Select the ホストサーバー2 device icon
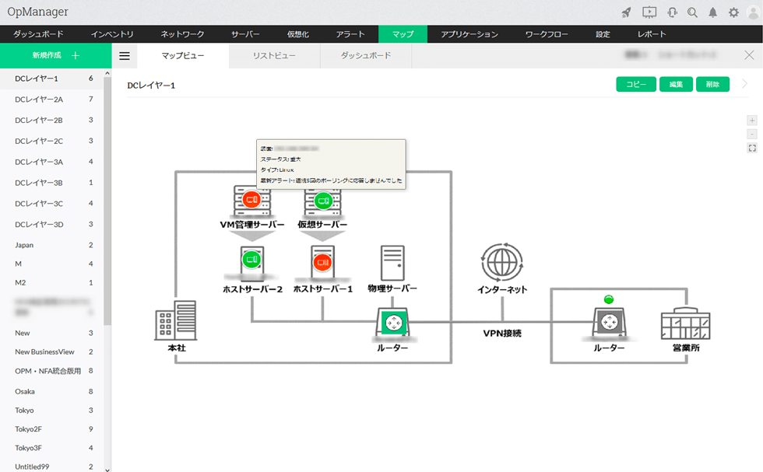The width and height of the screenshot is (763, 472). pos(252,261)
